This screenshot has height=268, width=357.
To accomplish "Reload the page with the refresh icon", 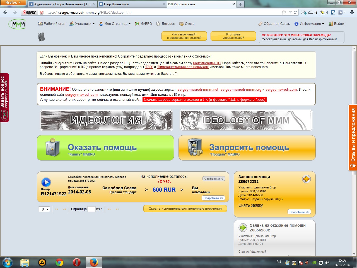I will pyautogui.click(x=295, y=12).
